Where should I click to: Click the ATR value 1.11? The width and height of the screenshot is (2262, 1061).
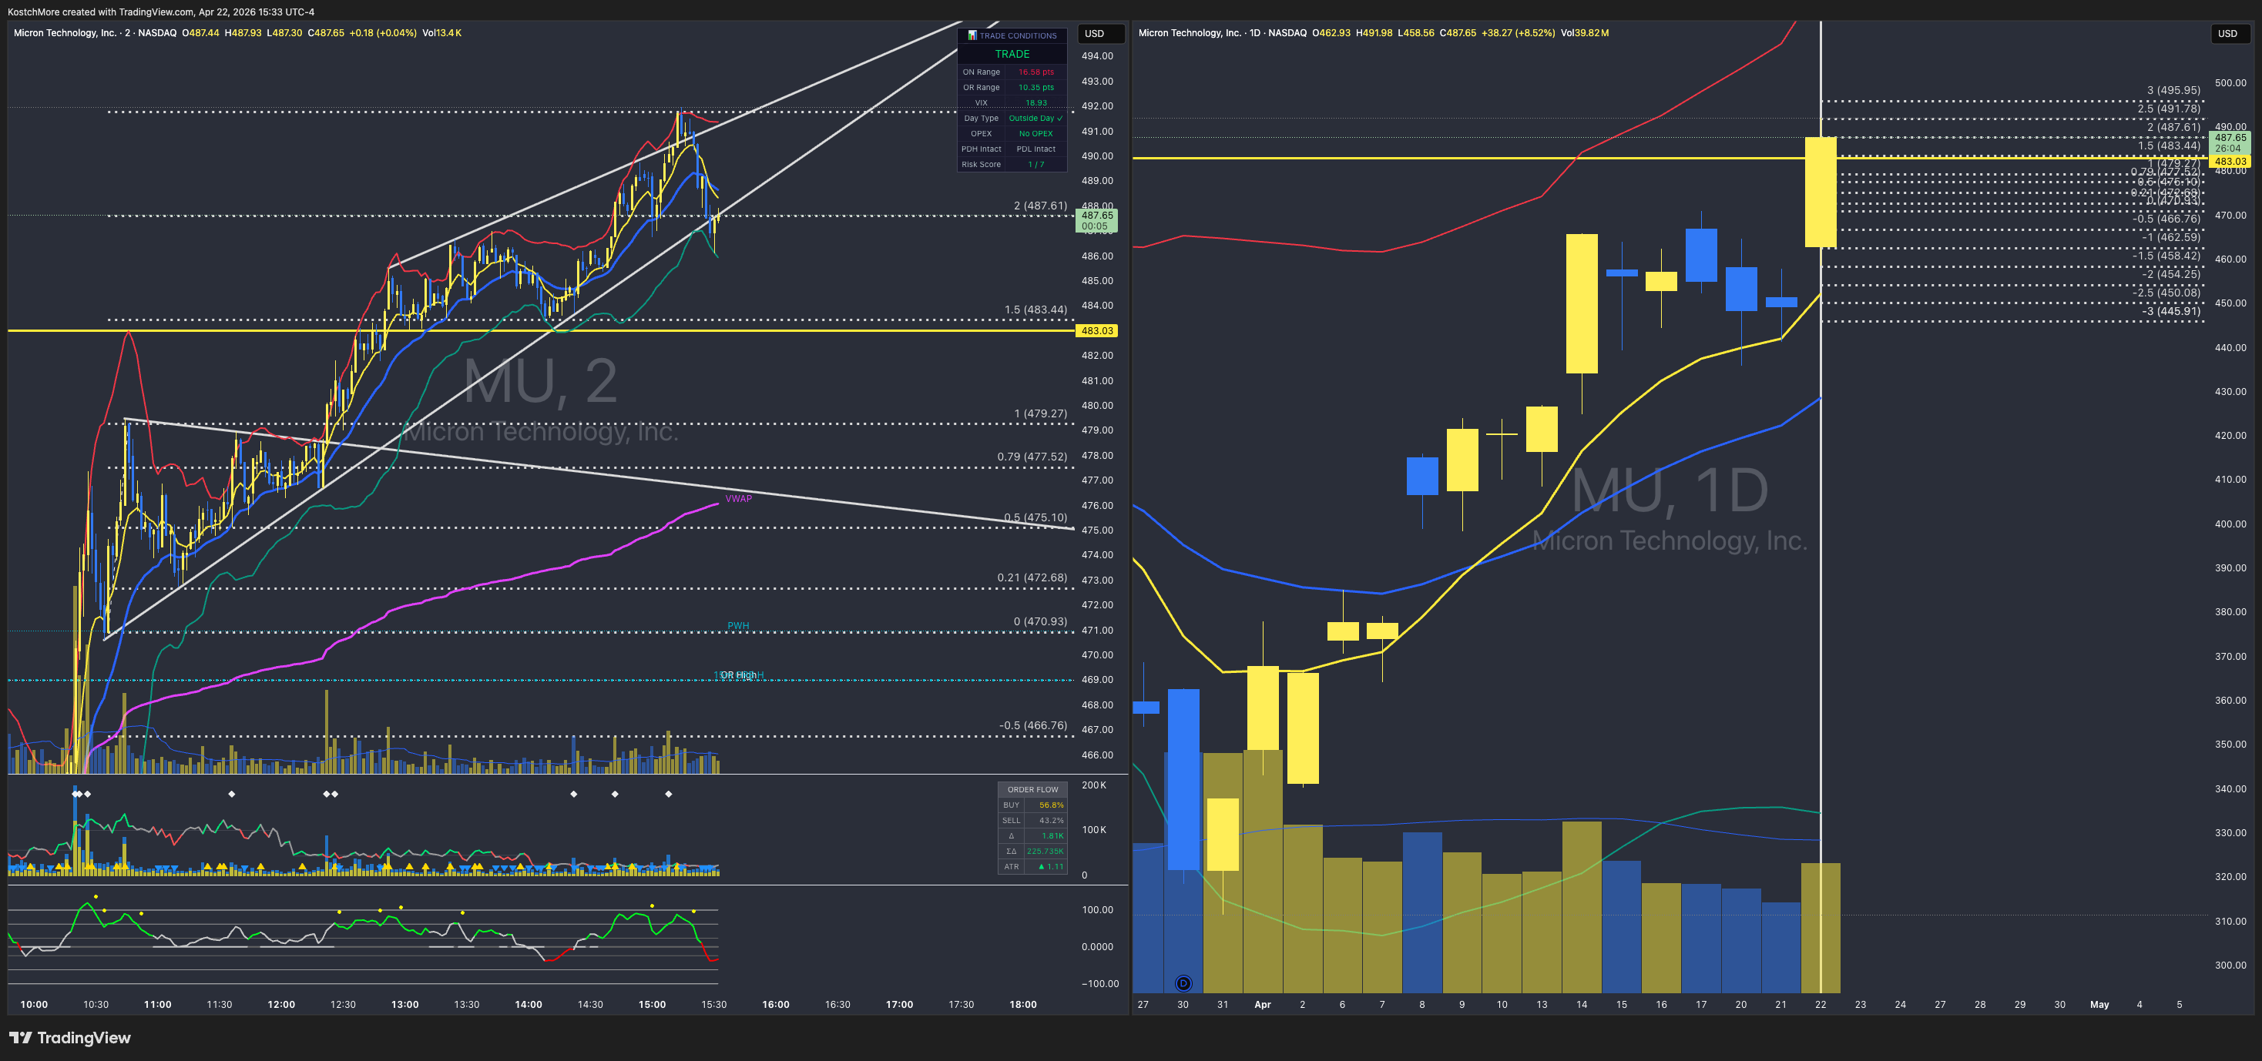pyautogui.click(x=1051, y=866)
